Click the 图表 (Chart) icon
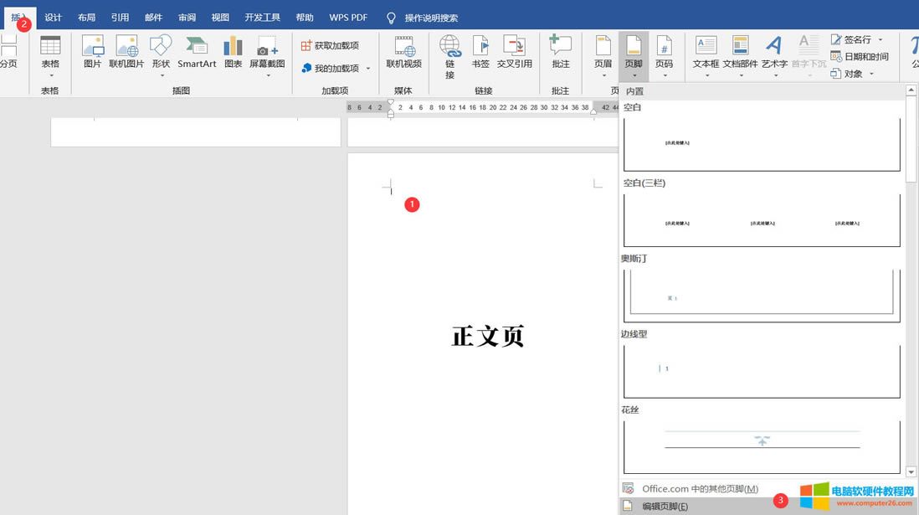The width and height of the screenshot is (919, 515). pyautogui.click(x=233, y=52)
